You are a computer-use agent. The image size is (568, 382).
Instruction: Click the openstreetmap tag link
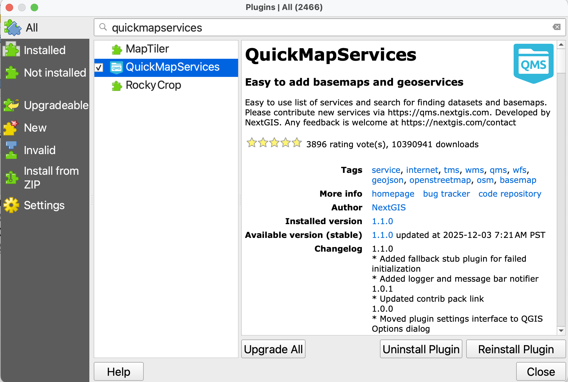440,180
